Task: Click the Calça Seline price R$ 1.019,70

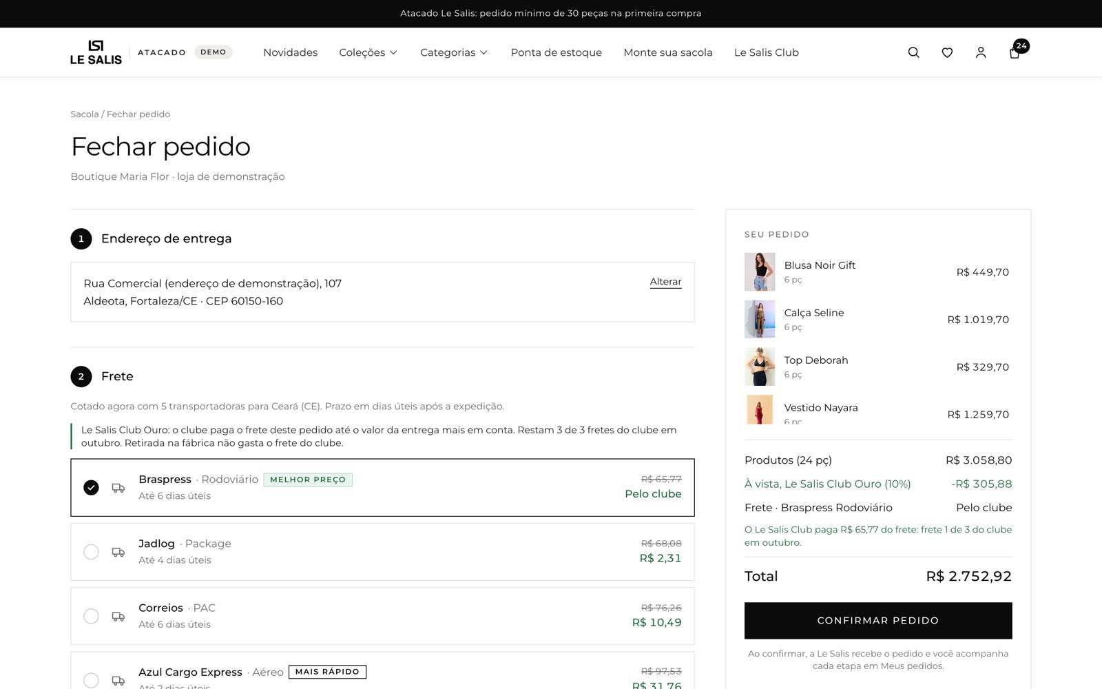Action: coord(978,320)
